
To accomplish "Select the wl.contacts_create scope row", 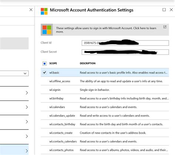I will (105, 133).
